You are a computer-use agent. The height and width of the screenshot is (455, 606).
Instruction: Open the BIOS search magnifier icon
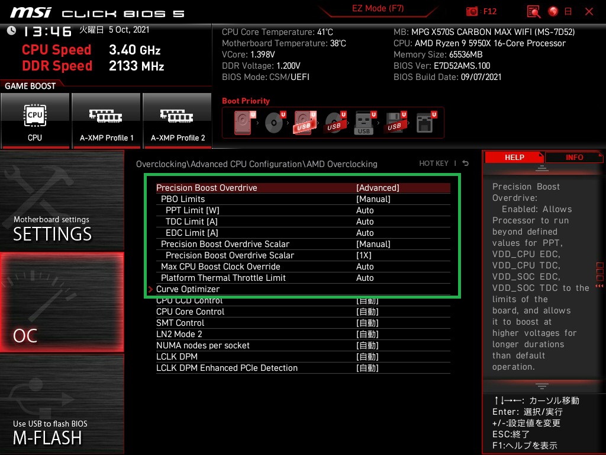click(534, 12)
